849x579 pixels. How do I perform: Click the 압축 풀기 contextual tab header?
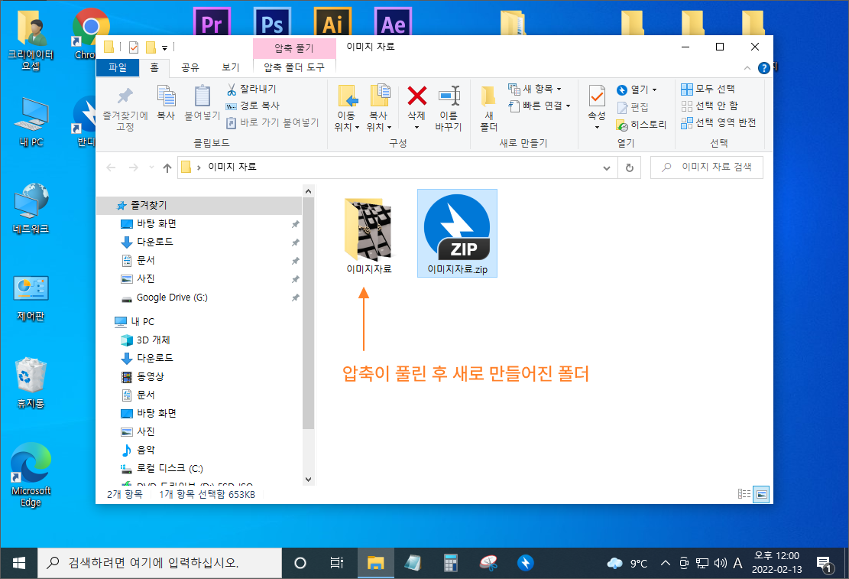(x=294, y=48)
